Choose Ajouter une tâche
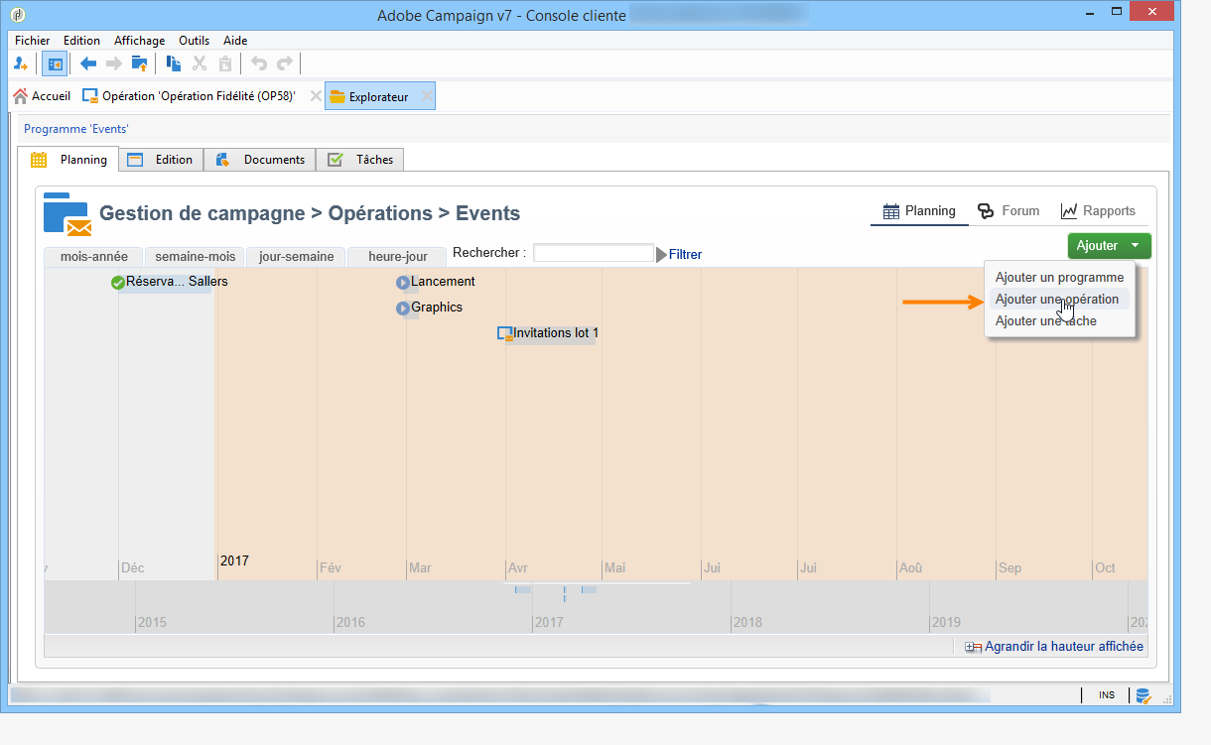This screenshot has width=1211, height=745. tap(1045, 321)
